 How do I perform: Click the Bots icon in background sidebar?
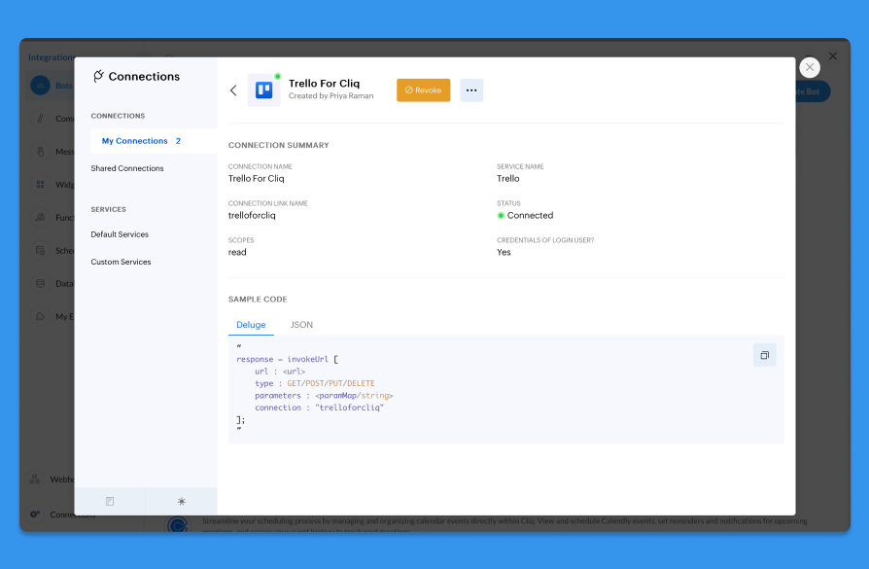pyautogui.click(x=41, y=86)
